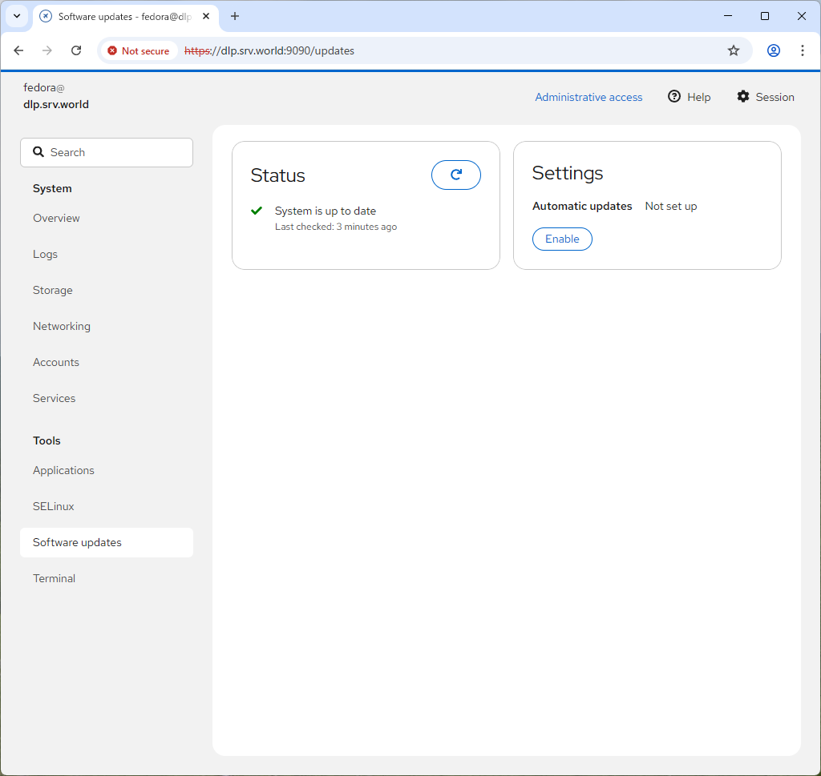Open the Overview page in sidebar
Image resolution: width=821 pixels, height=776 pixels.
coord(56,218)
